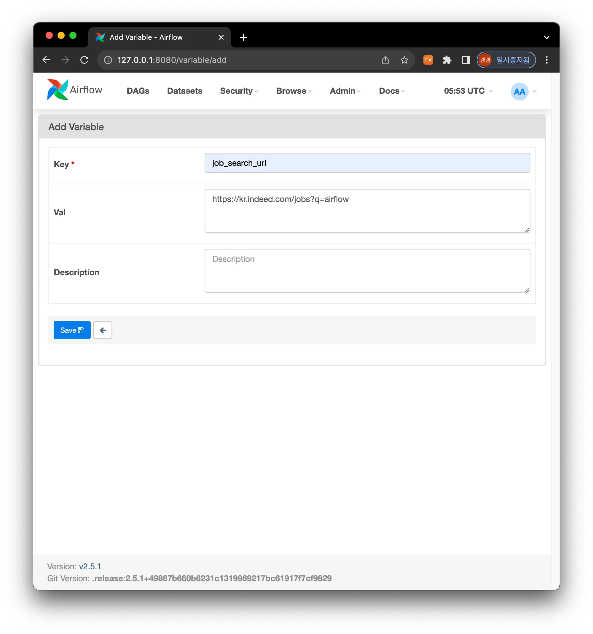Open the 05:53 UTC timezone dropdown
The width and height of the screenshot is (593, 634).
(x=468, y=91)
